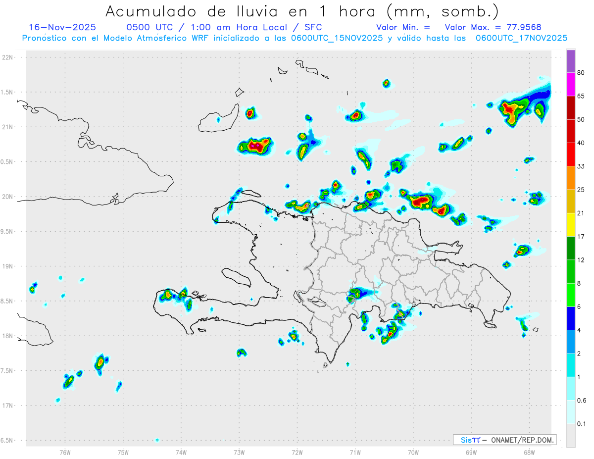Select the "71W" longitude axis label
Viewport: 594px width, 459px height.
point(355,452)
